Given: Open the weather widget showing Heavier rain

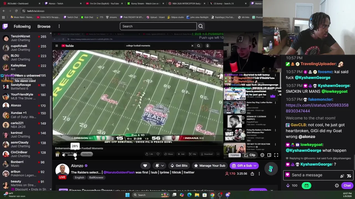Looking at the screenshot, I should coord(14,195).
